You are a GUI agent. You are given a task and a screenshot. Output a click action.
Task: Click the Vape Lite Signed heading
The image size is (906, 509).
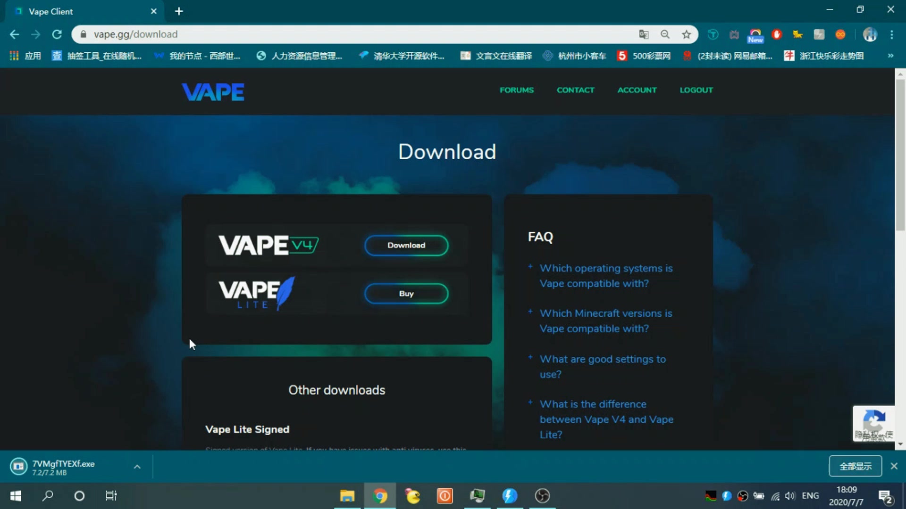tap(247, 429)
